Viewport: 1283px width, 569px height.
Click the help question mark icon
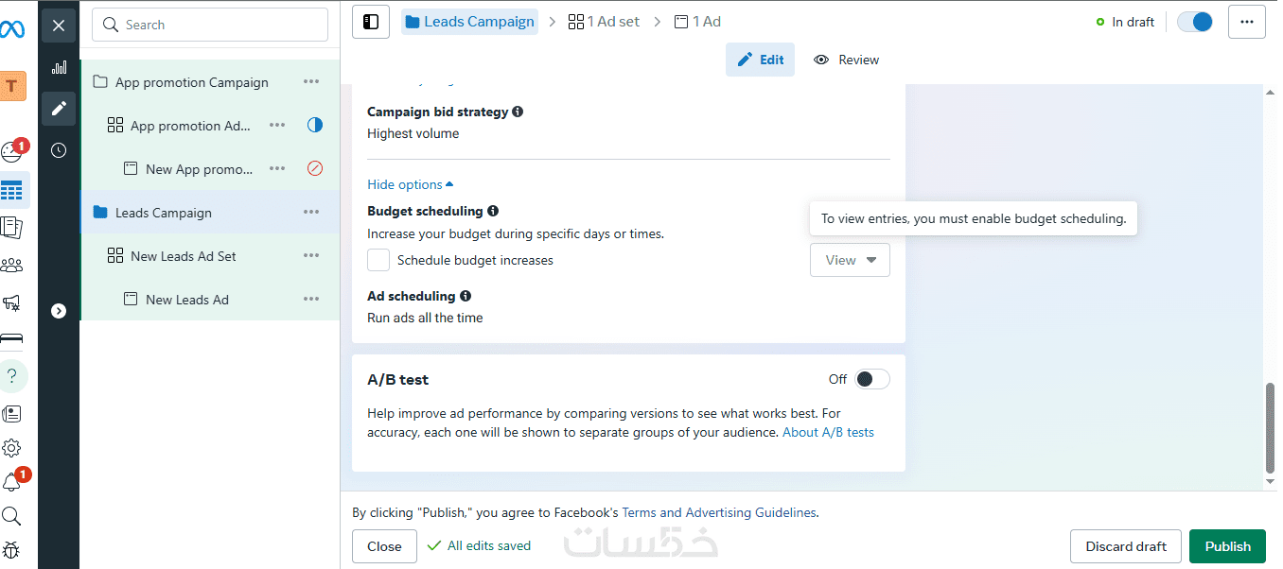coord(12,375)
